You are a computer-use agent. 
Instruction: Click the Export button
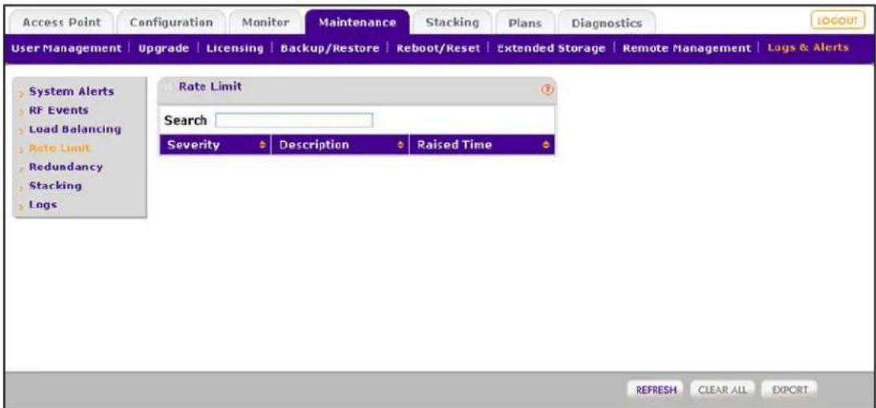789,390
